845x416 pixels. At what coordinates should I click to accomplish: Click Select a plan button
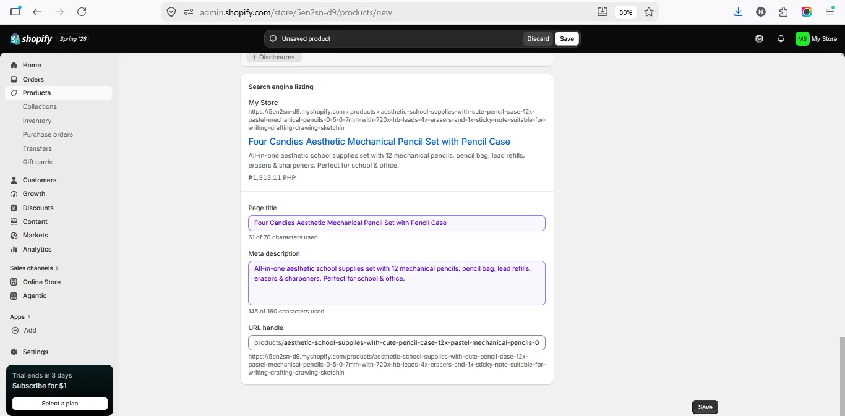60,403
